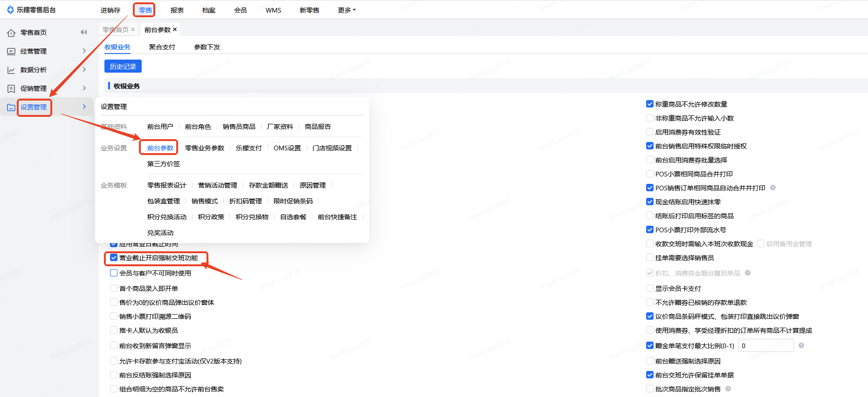Open 零售业务参数 link
The image size is (868, 397).
tap(205, 148)
